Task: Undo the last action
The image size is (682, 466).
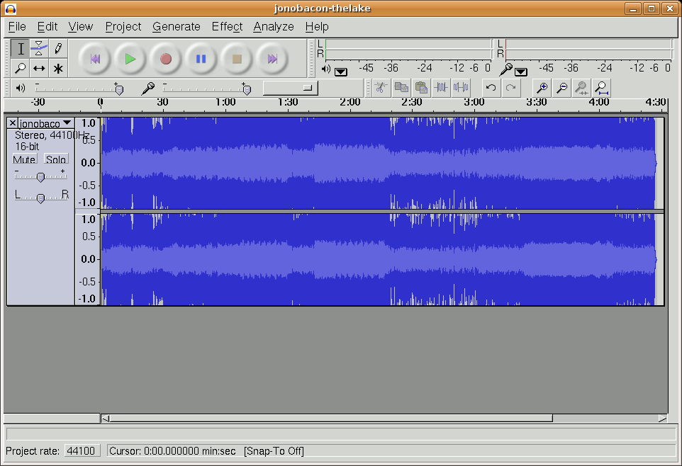Action: click(491, 88)
